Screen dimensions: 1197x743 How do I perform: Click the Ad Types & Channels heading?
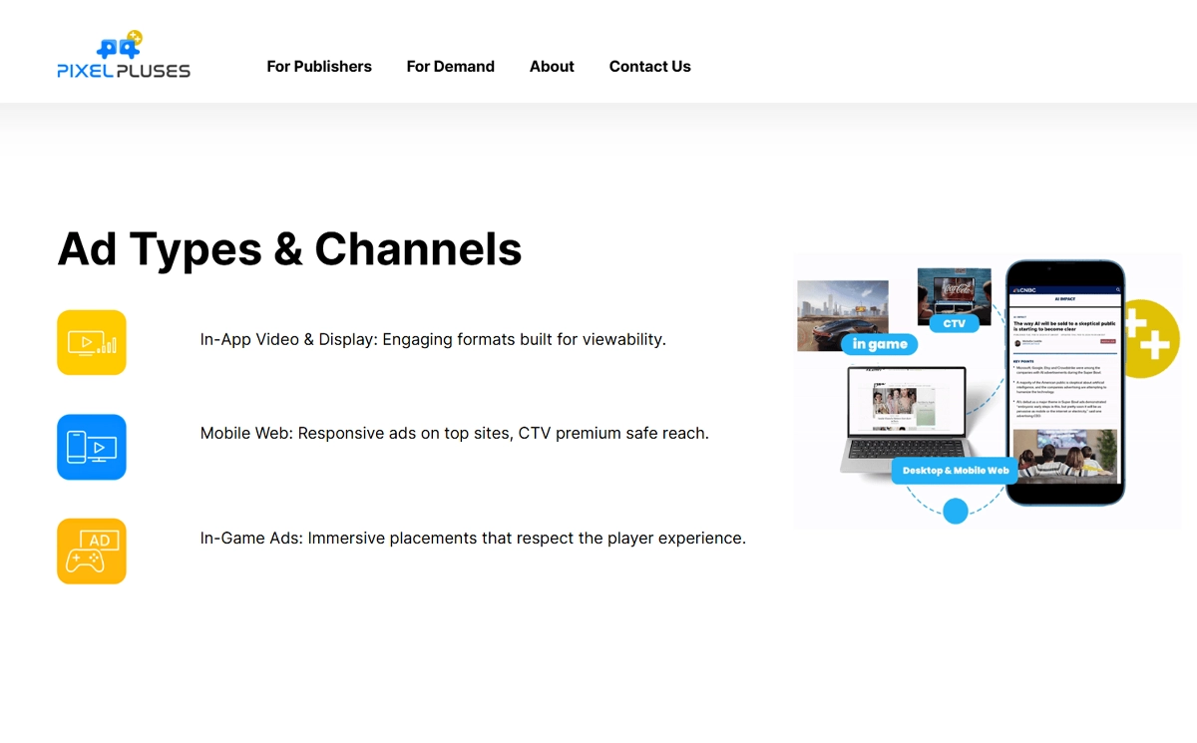(x=289, y=248)
